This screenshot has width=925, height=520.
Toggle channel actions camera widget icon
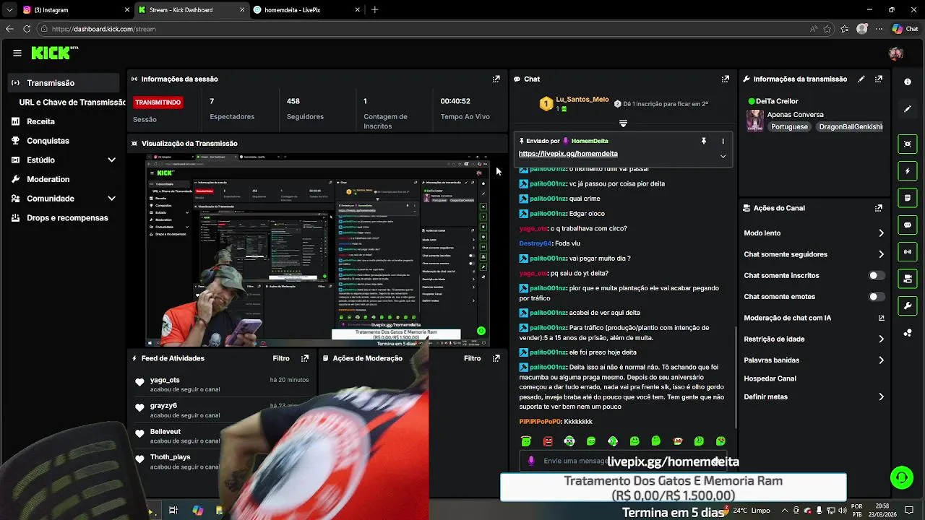tap(908, 279)
